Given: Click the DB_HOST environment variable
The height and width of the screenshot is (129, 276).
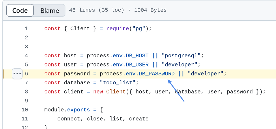Looking at the screenshot, I should pos(137,56).
